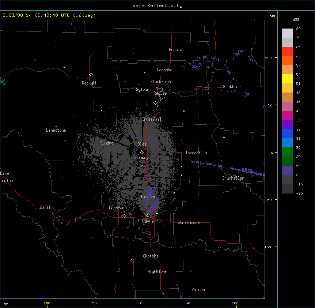Viewport: 315px width, 308px height.
Task: Click the yellow marker at Calgary
Action: 148,215
